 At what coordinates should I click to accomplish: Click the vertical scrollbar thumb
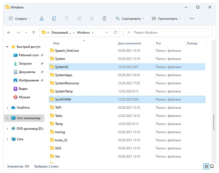pos(214,122)
